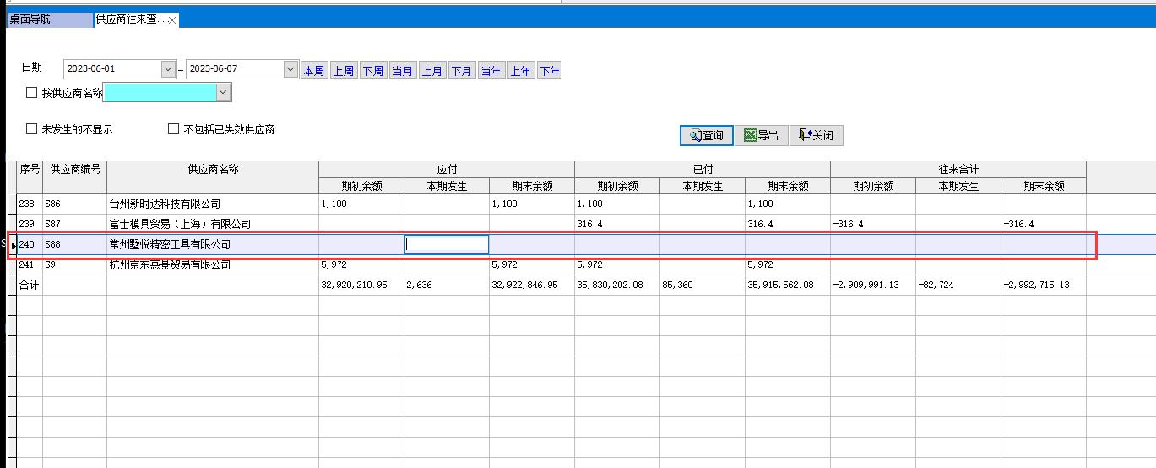Click the 导出 Excel export button
The width and height of the screenshot is (1156, 468).
tap(761, 135)
